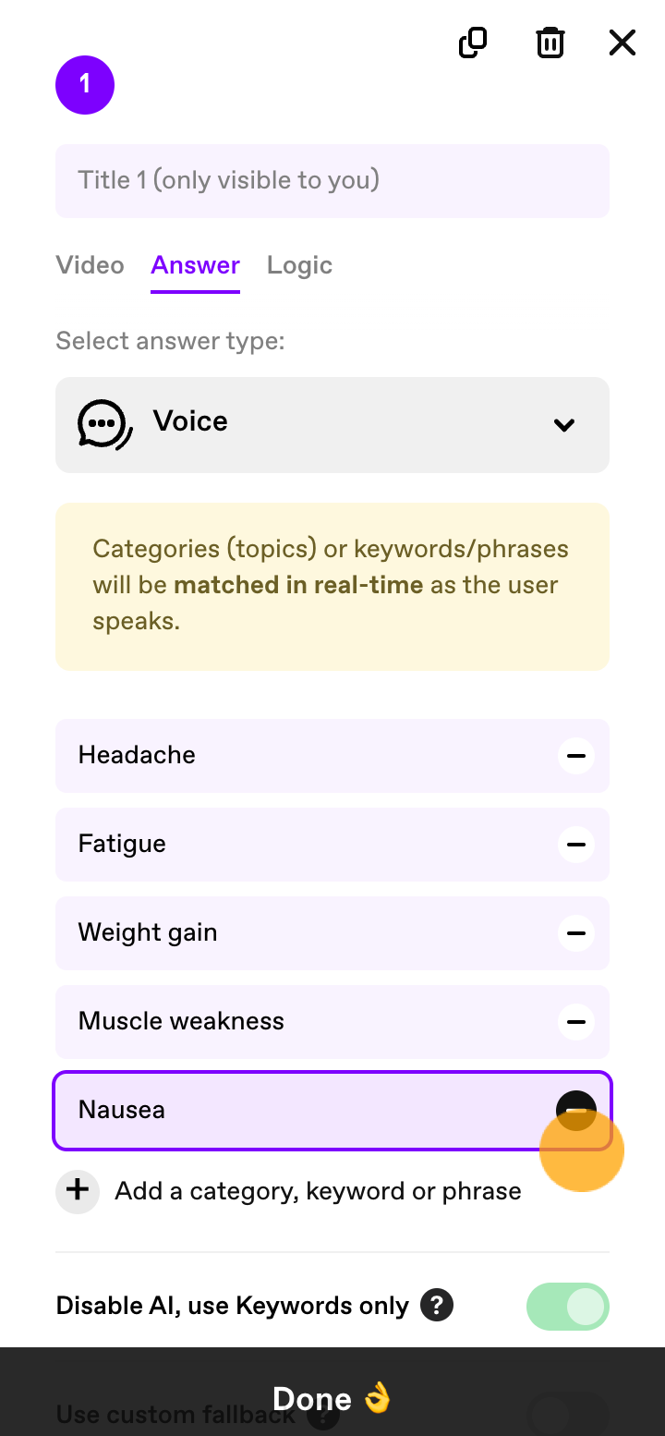Select the Answer tab

pos(195,265)
